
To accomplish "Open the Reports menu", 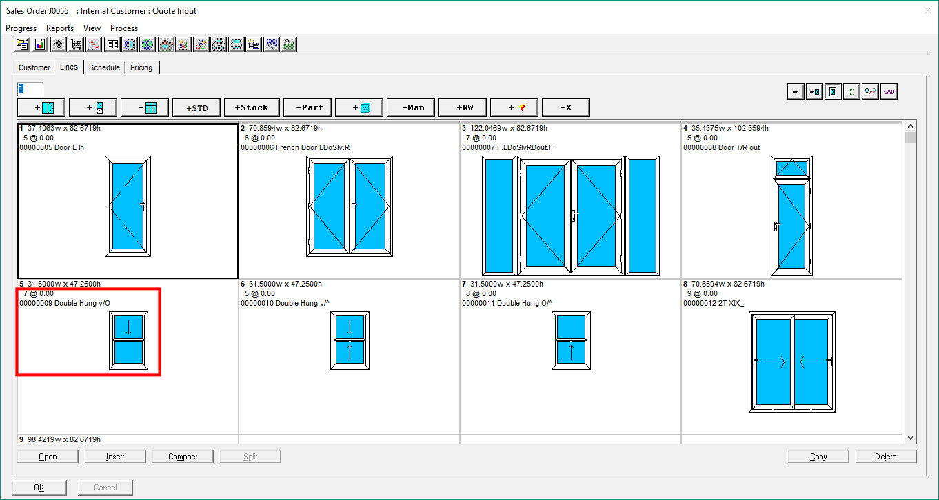I will click(x=60, y=28).
